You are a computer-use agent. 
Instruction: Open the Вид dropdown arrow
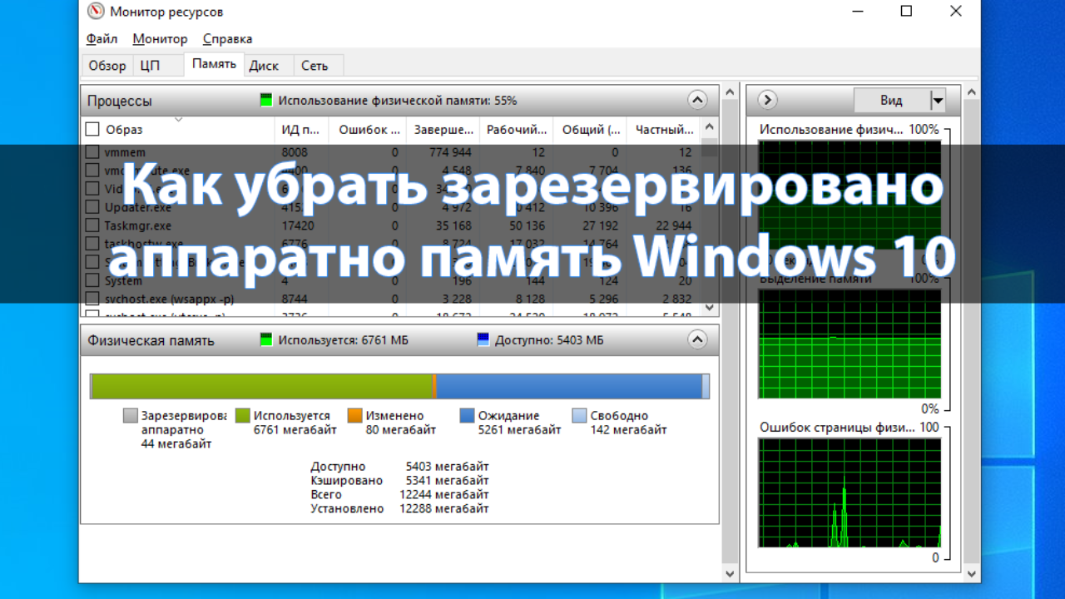click(938, 101)
